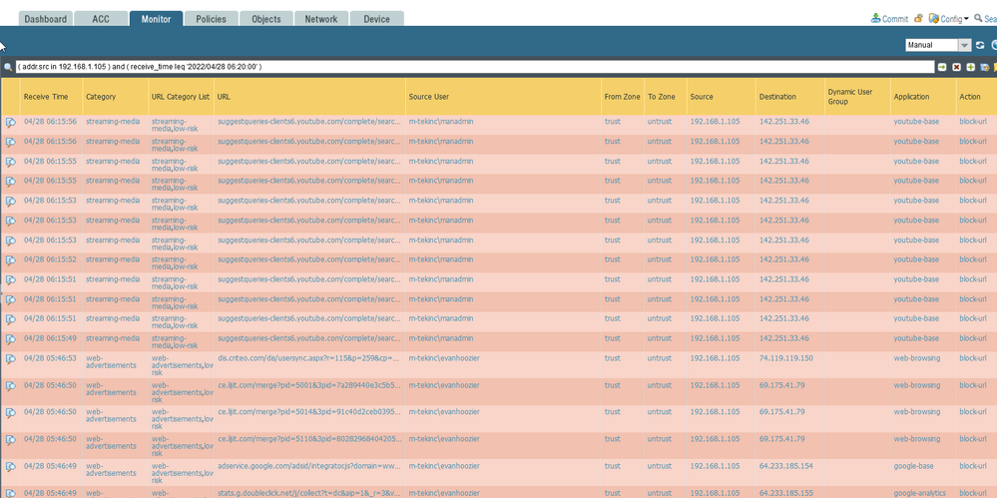Click the magnifier icon left of filter box
Viewport: 997px width, 498px height.
pos(8,67)
